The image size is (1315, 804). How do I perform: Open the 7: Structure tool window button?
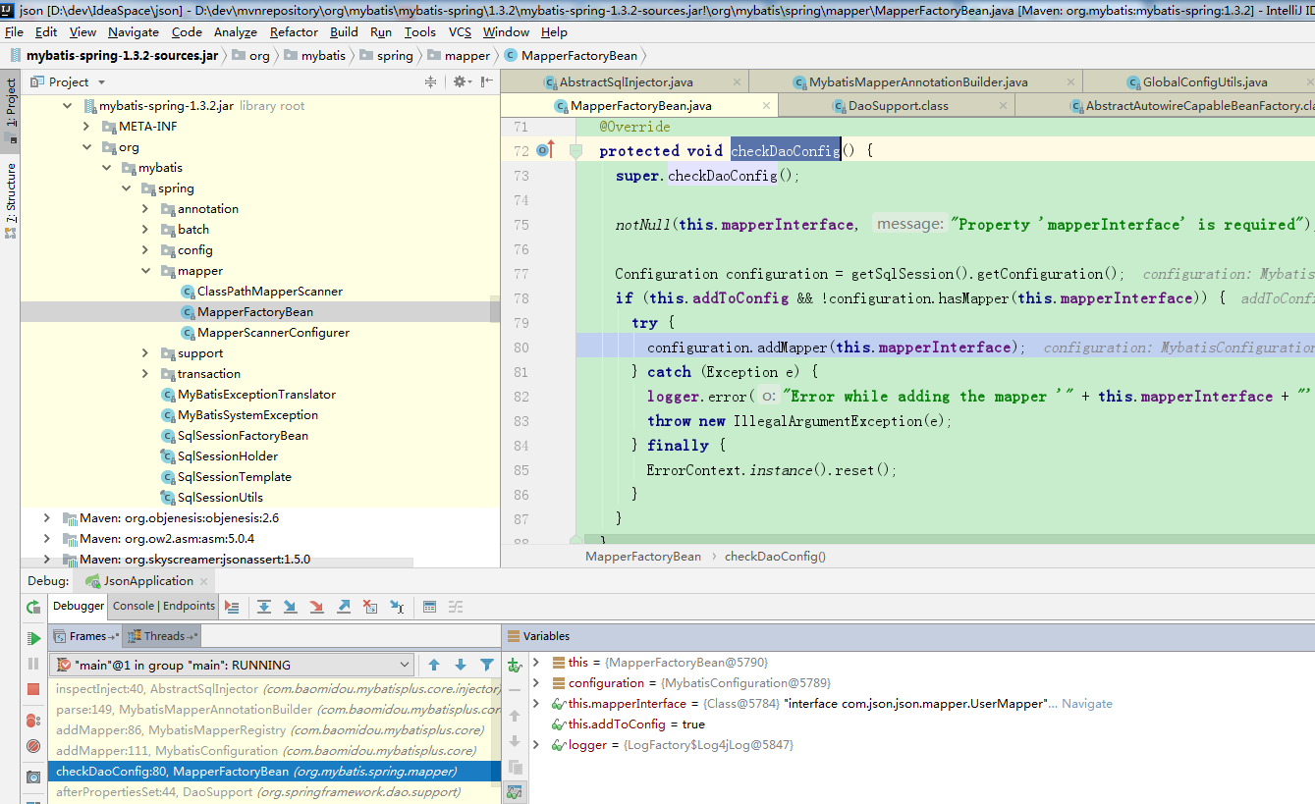tap(11, 198)
